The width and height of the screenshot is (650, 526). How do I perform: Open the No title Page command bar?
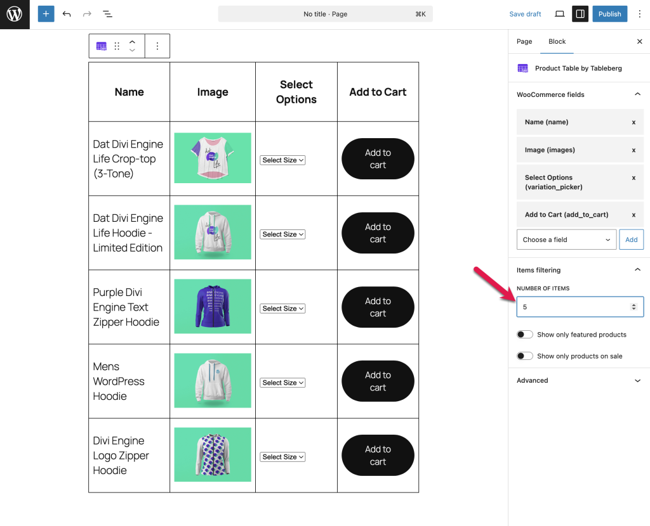click(326, 14)
